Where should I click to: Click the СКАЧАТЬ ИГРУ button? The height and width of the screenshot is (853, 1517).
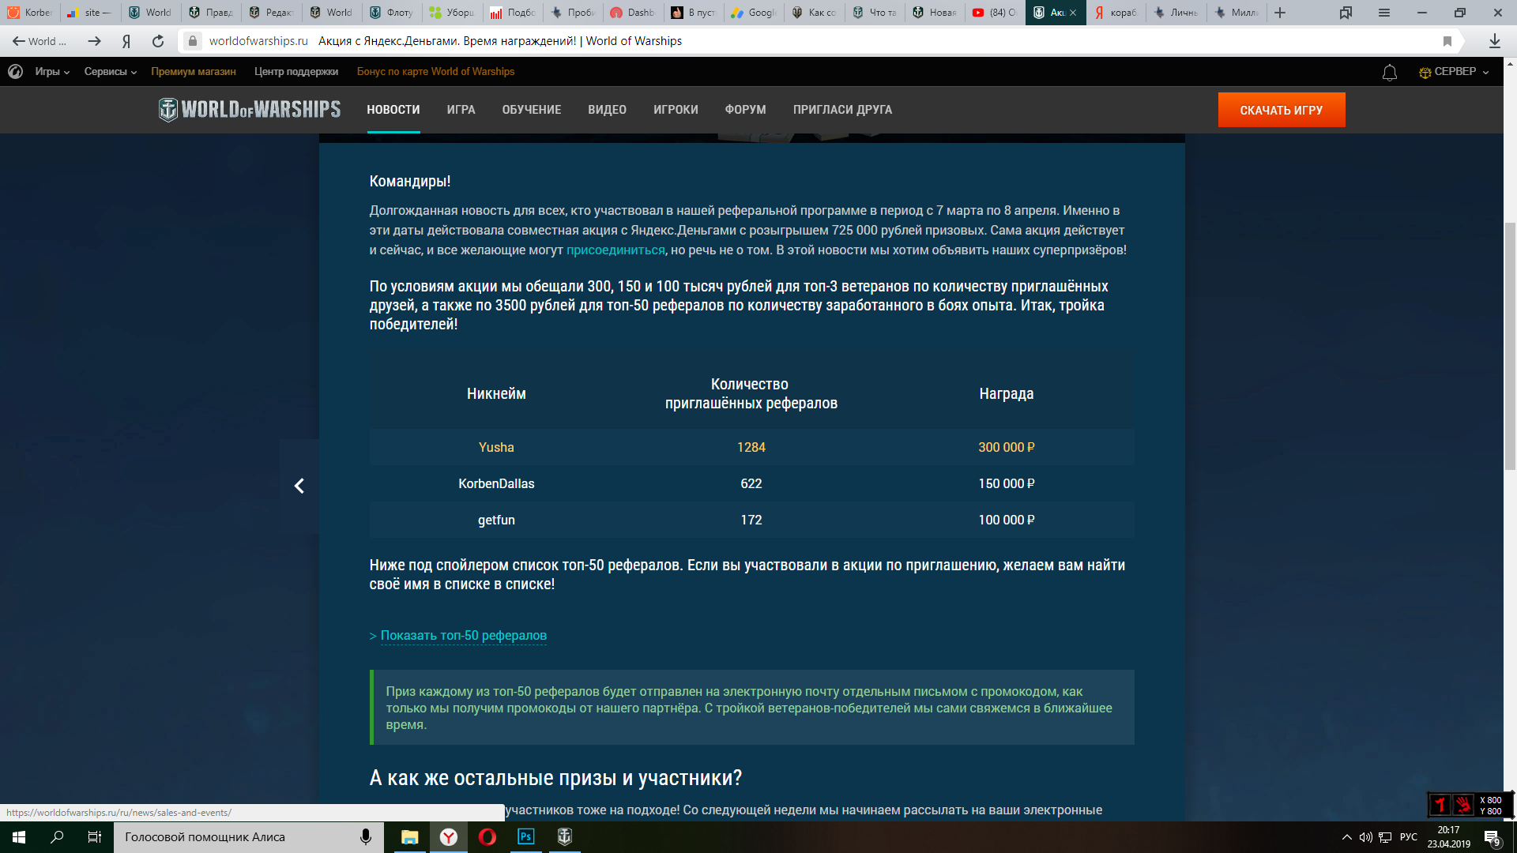tap(1282, 110)
